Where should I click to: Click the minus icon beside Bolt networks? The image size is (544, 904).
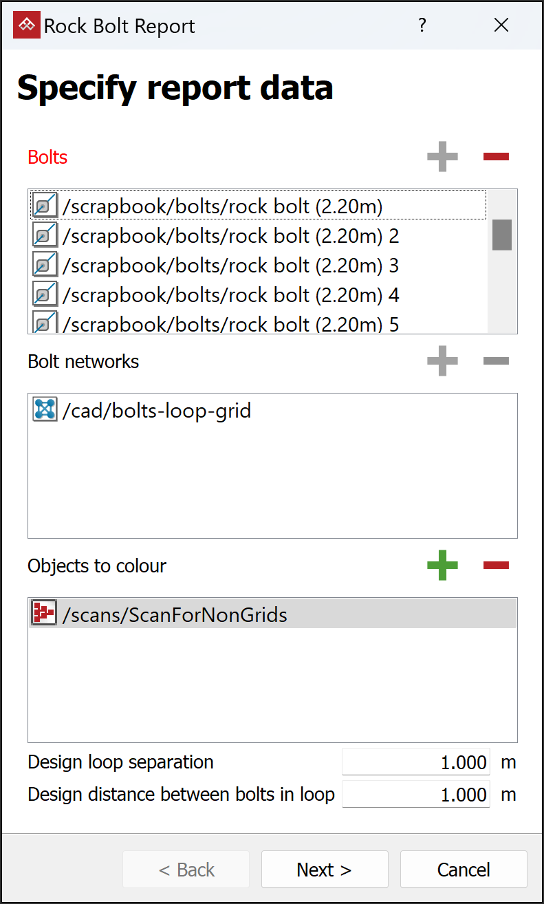(x=496, y=361)
